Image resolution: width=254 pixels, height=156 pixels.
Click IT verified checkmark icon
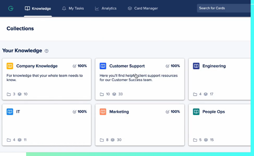(x=74, y=112)
